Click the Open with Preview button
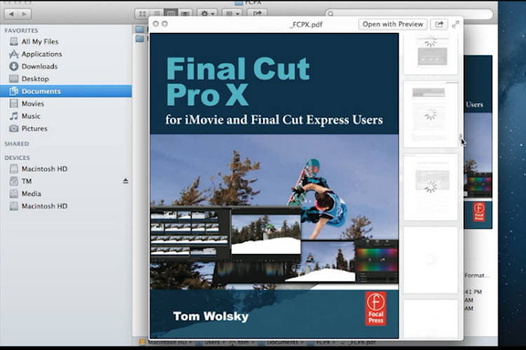This screenshot has width=526, height=350. click(x=393, y=24)
